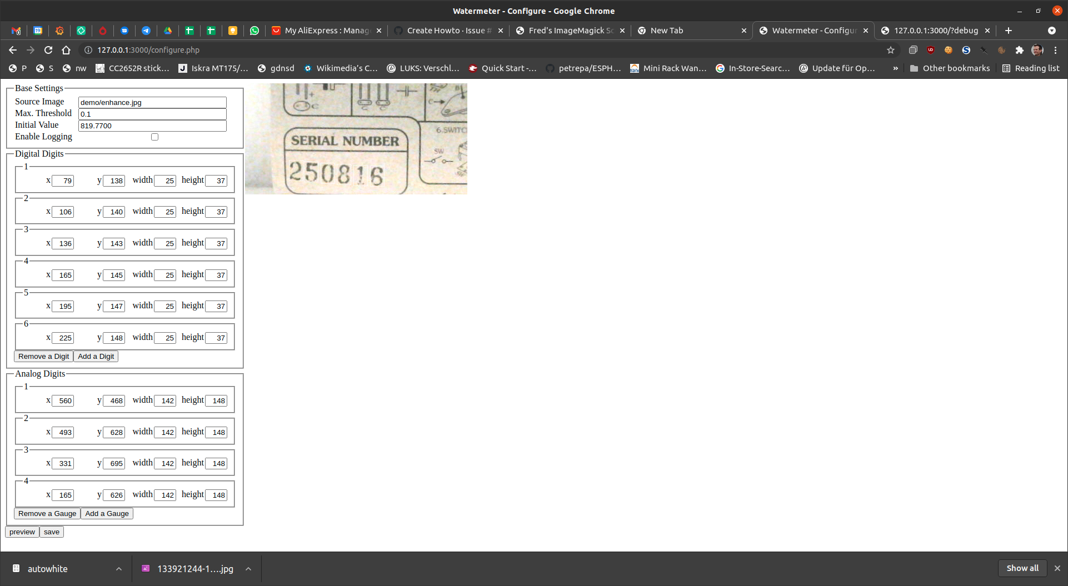Click the Add a Digit button
Screen dimensions: 1068x586
click(x=96, y=356)
